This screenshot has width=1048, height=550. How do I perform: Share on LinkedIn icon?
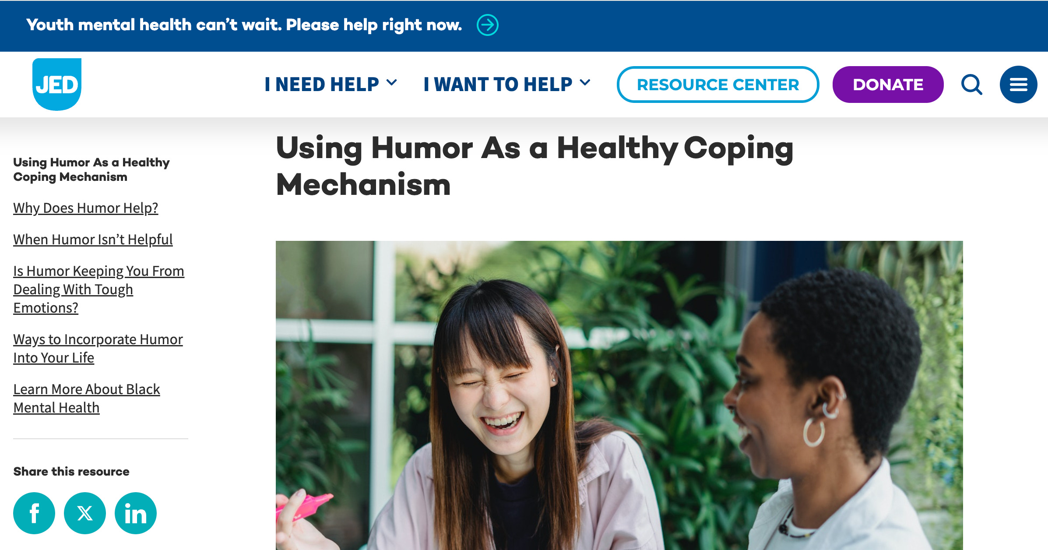pos(136,513)
